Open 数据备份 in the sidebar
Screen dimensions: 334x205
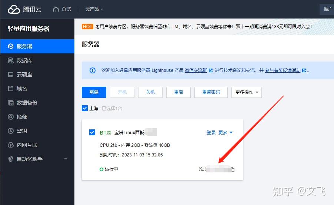tap(37, 103)
